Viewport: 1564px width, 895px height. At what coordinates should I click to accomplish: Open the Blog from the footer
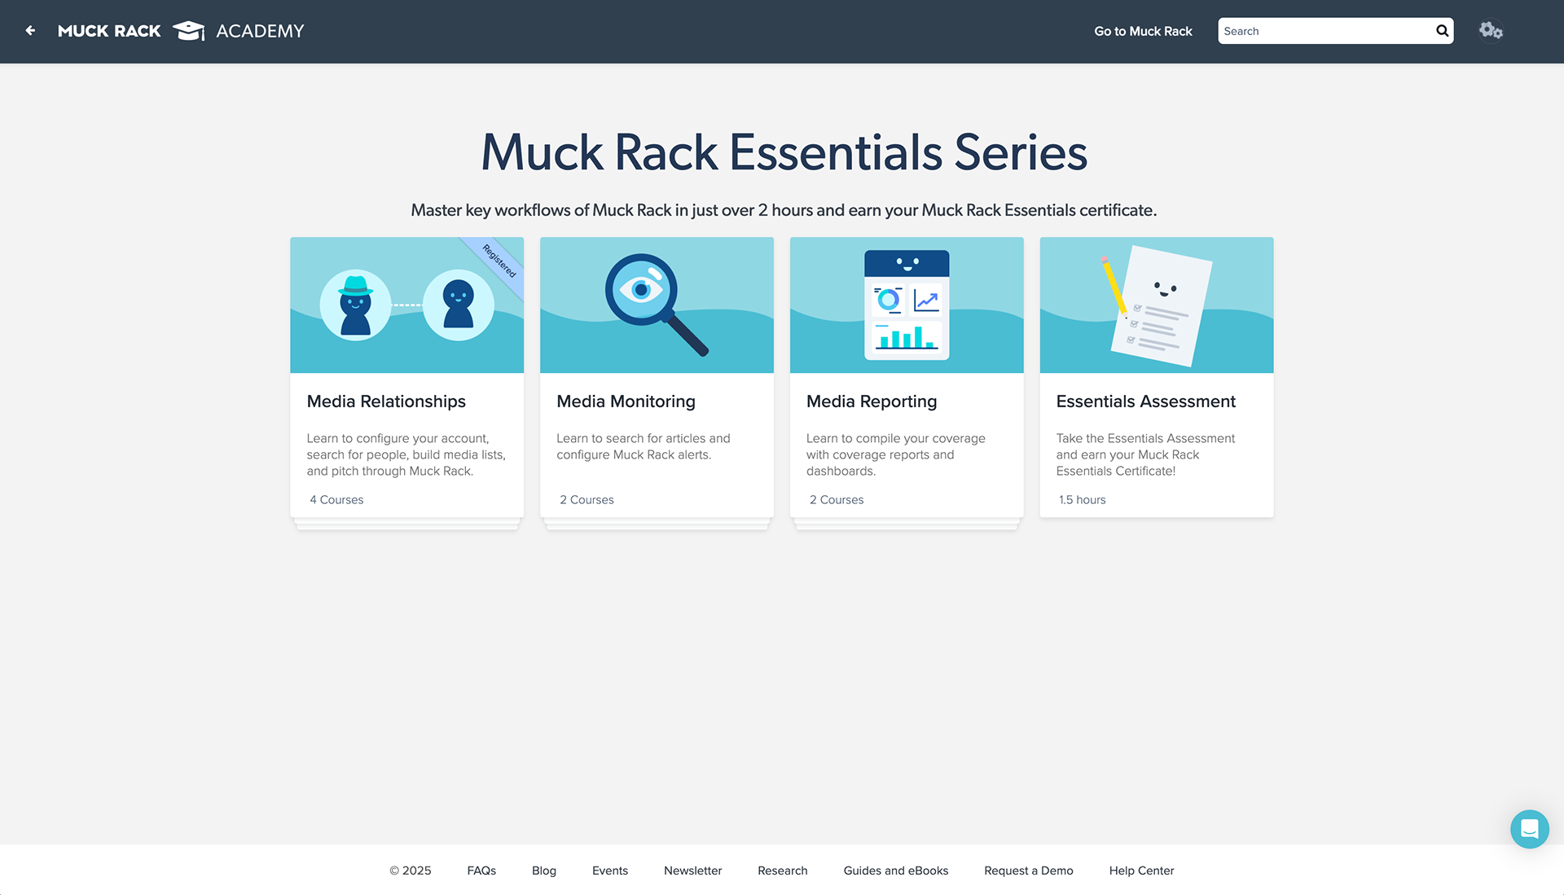tap(543, 871)
